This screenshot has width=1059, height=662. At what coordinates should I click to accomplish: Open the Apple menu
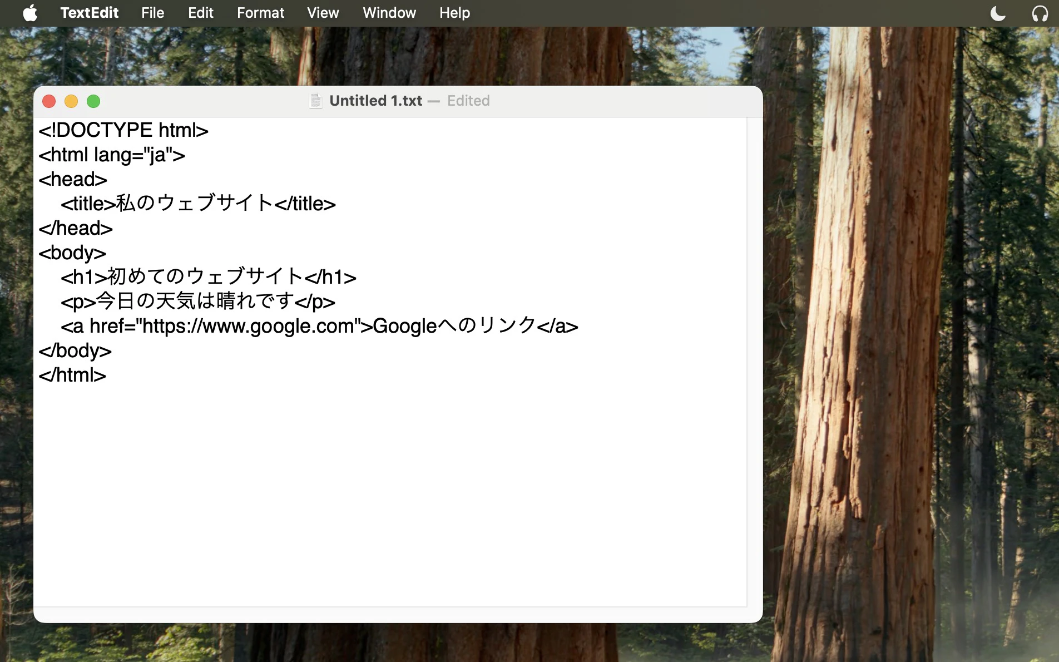pyautogui.click(x=30, y=13)
